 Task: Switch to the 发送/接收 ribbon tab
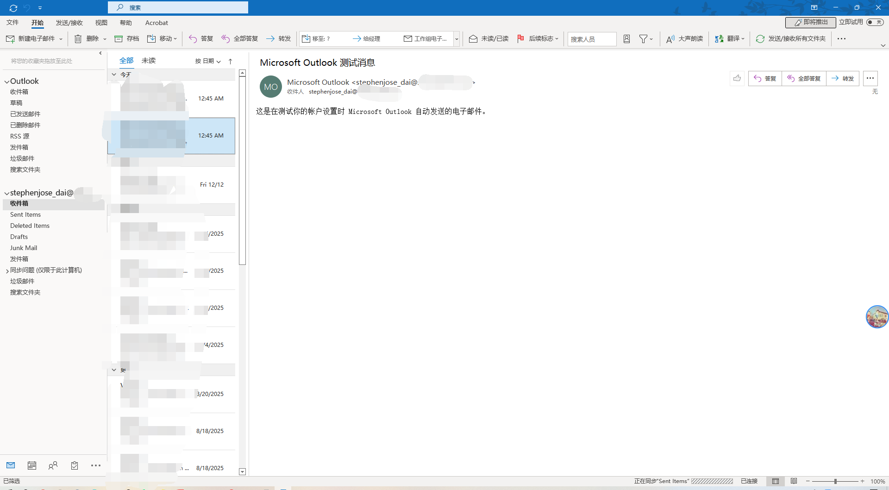(x=69, y=23)
